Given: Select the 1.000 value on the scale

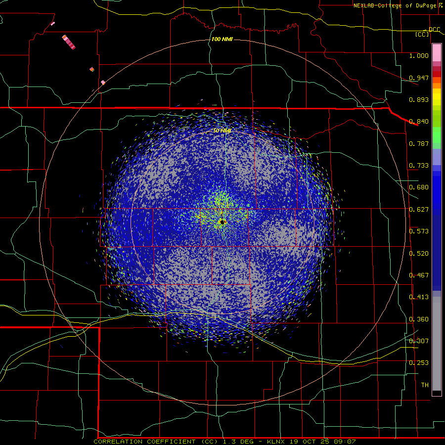Looking at the screenshot, I should [x=419, y=55].
